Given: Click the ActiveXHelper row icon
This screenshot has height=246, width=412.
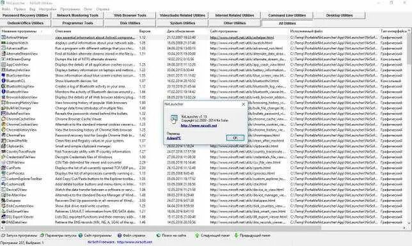Looking at the screenshot, I should click(x=3, y=37).
